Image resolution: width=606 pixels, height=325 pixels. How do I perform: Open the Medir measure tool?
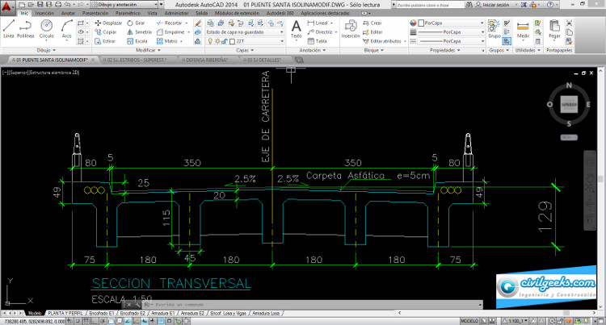click(x=523, y=29)
